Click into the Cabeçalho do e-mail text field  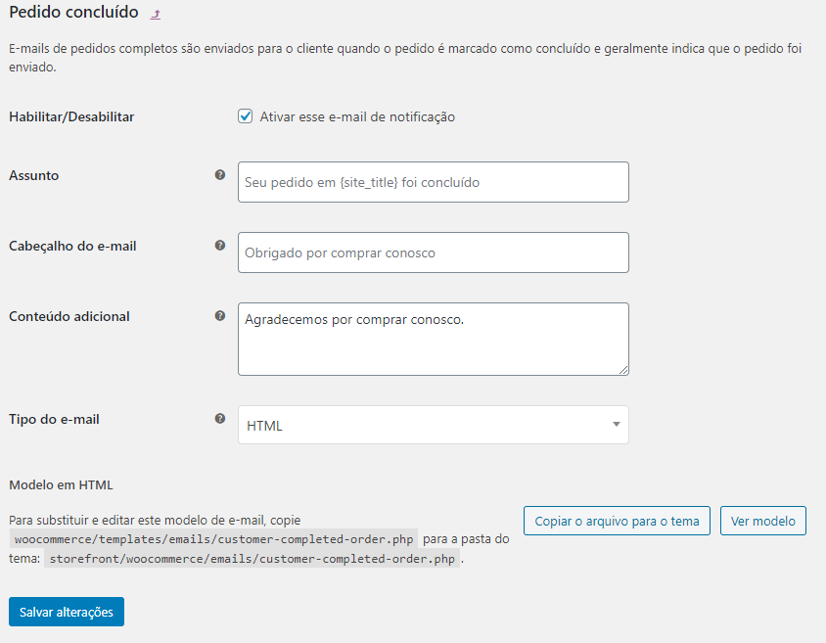433,253
